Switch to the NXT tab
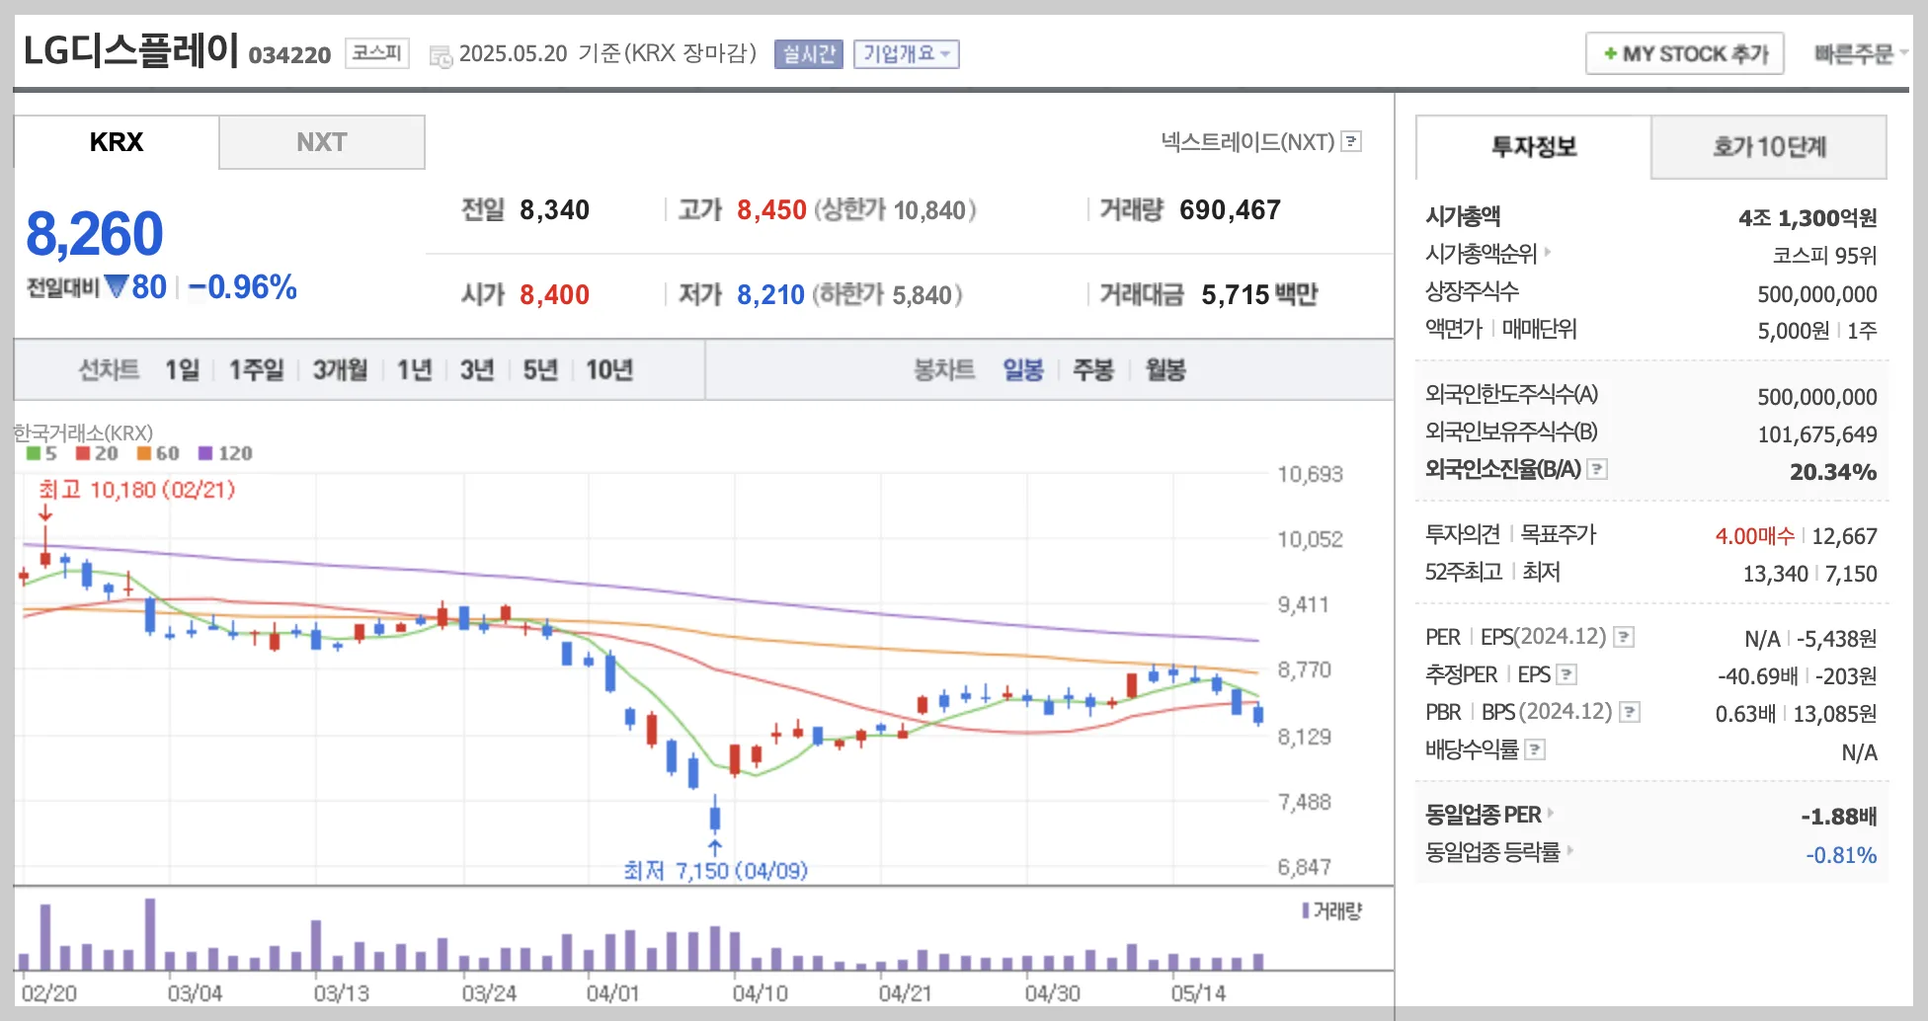The height and width of the screenshot is (1021, 1928). tap(322, 142)
